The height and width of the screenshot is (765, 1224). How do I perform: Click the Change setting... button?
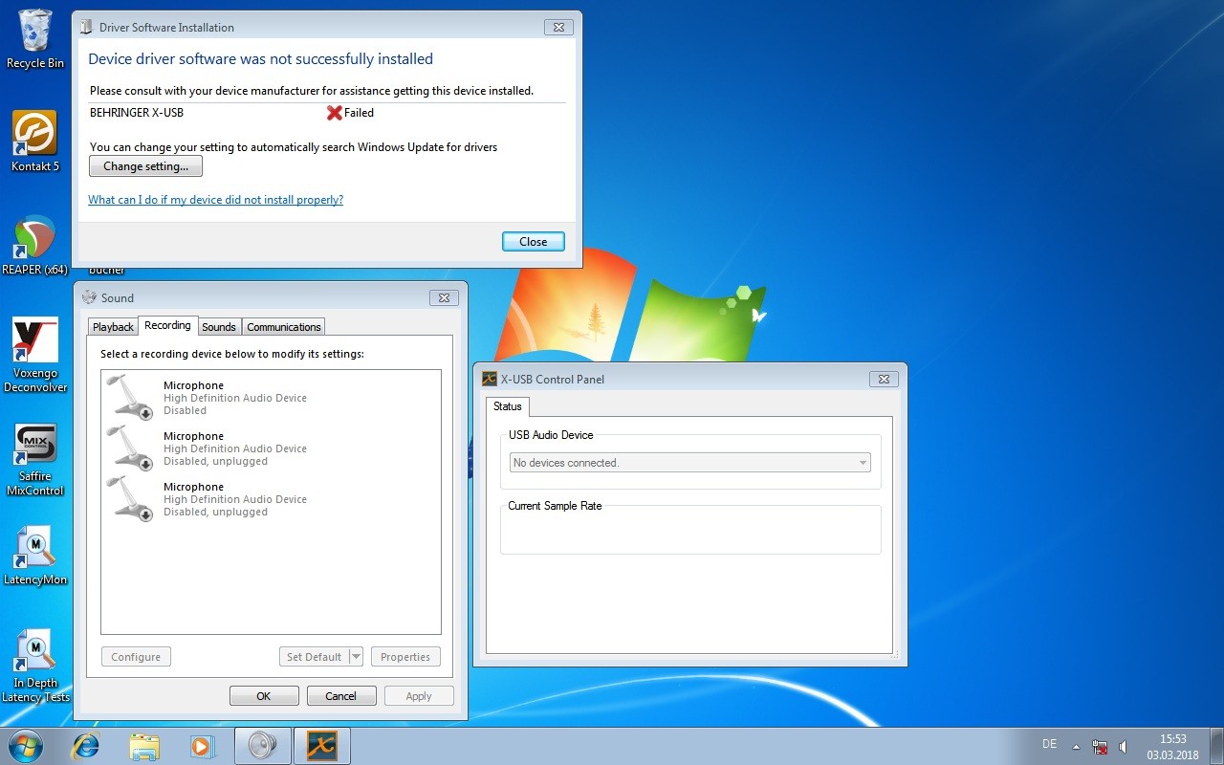145,166
